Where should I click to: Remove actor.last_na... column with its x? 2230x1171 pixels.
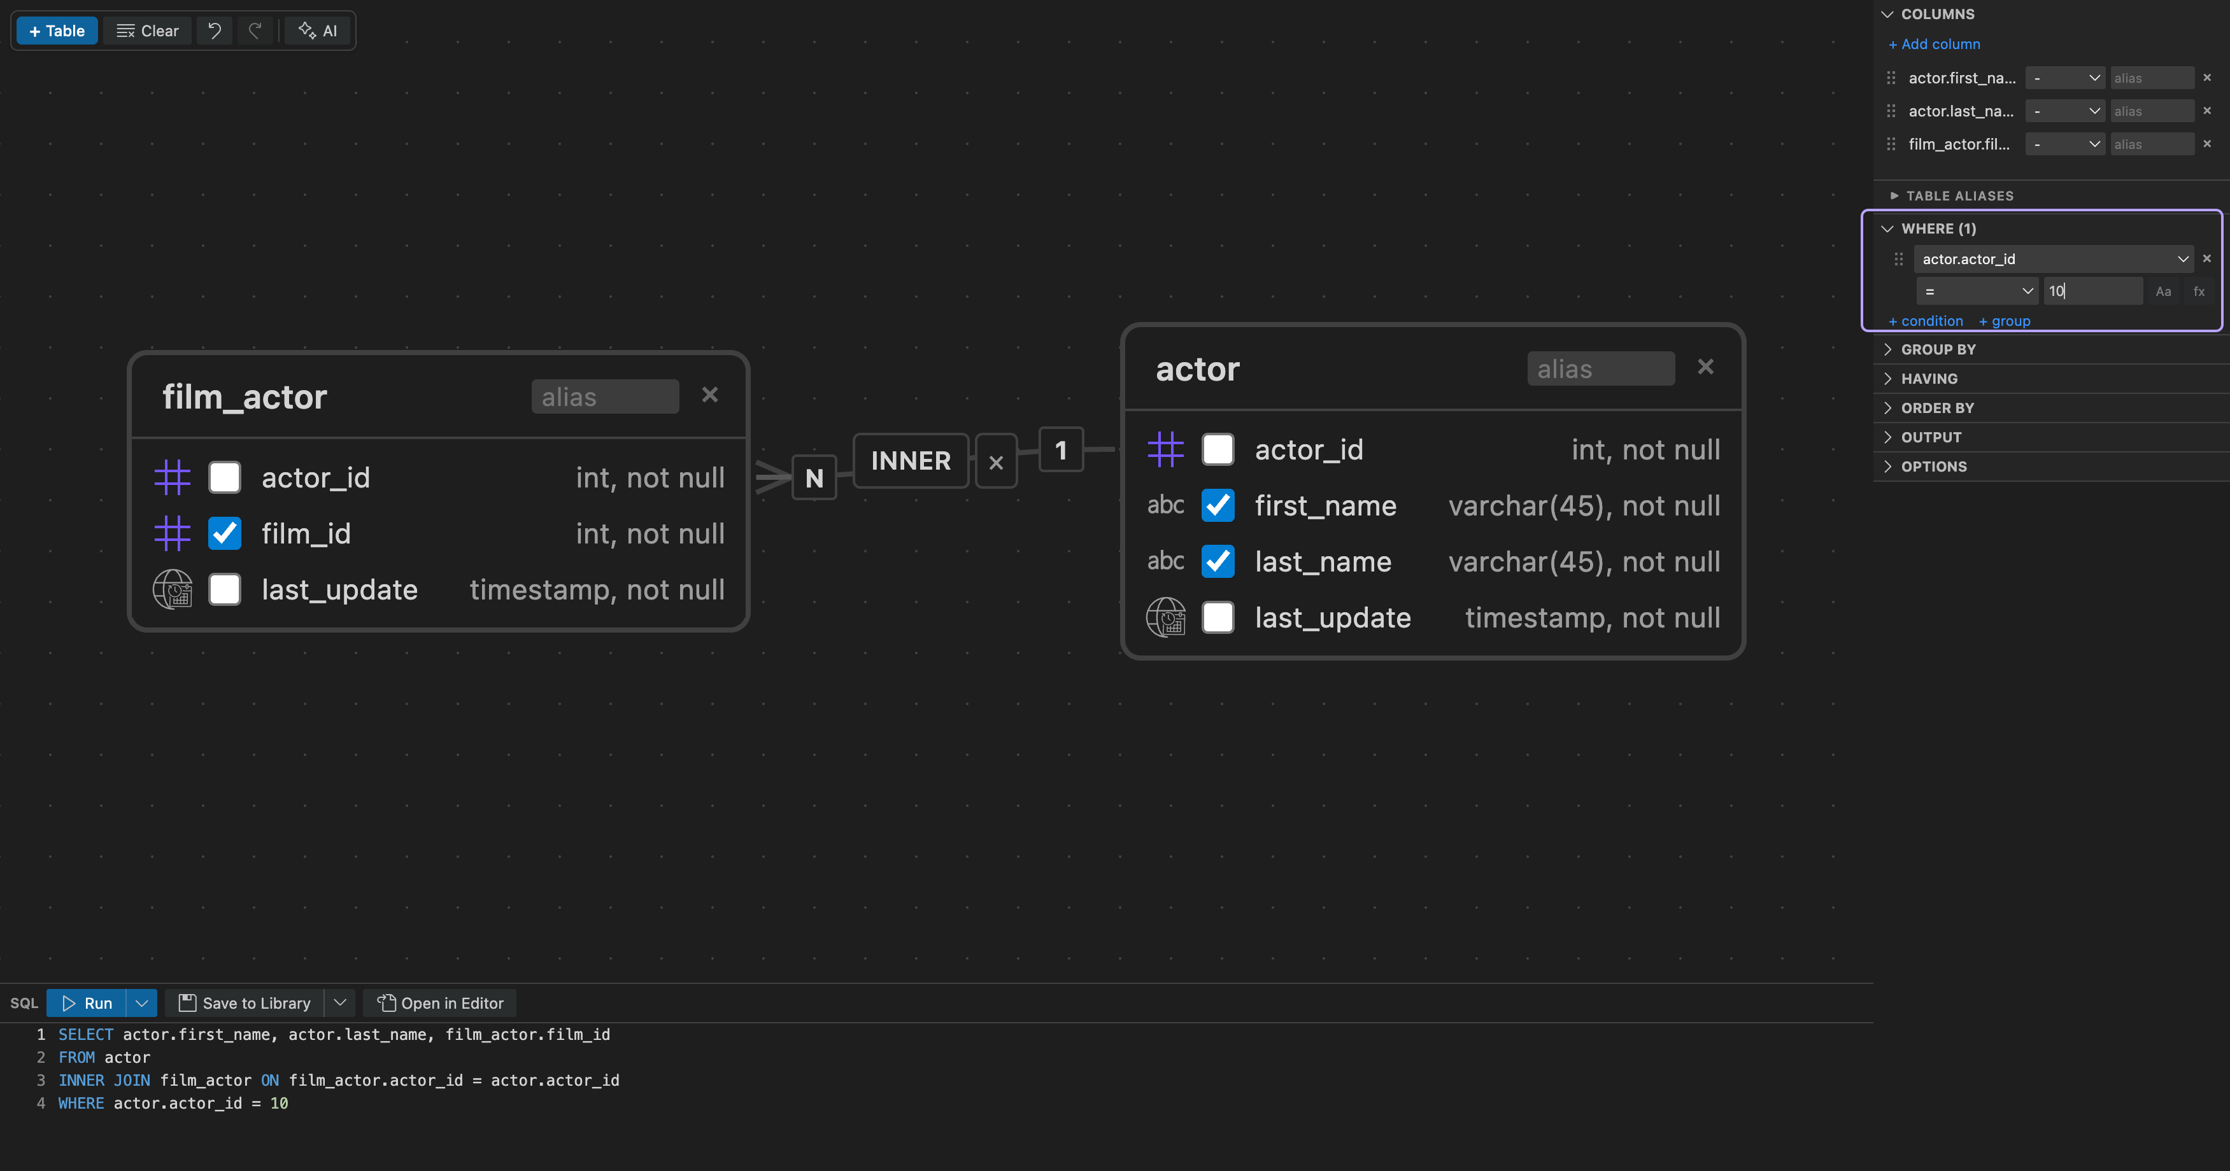click(2208, 111)
